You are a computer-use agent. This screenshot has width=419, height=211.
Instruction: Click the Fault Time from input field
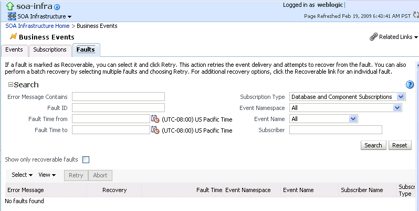click(111, 118)
